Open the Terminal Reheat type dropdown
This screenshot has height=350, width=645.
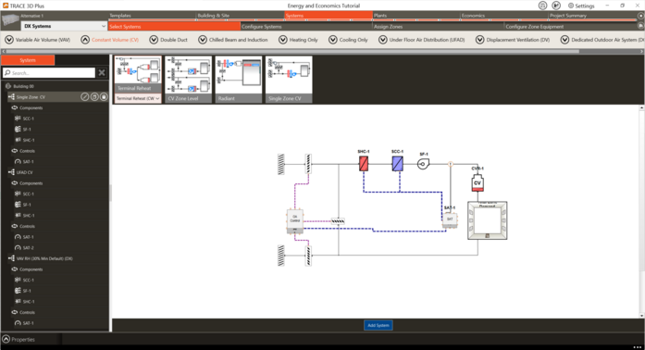(x=138, y=98)
